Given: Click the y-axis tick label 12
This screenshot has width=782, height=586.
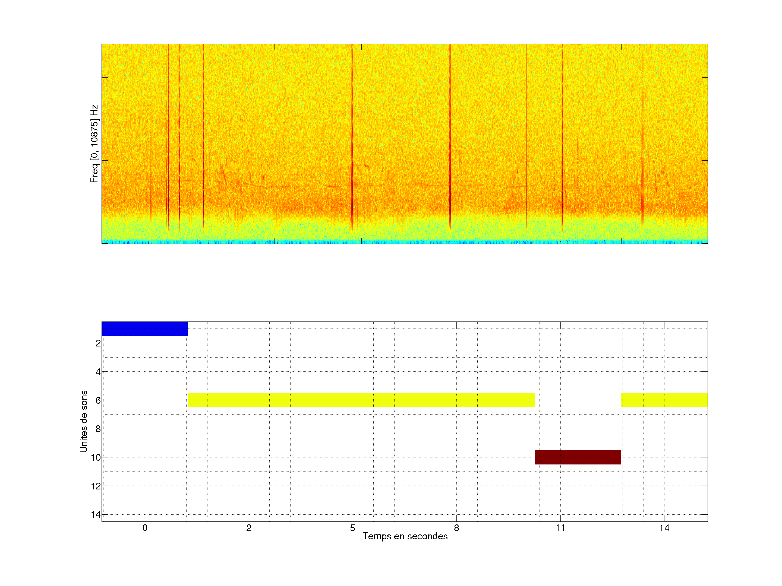Looking at the screenshot, I should [x=96, y=486].
